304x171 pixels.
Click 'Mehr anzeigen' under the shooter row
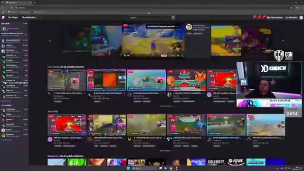166,151
